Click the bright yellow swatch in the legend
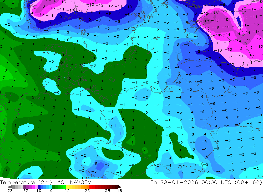 click(68, 187)
